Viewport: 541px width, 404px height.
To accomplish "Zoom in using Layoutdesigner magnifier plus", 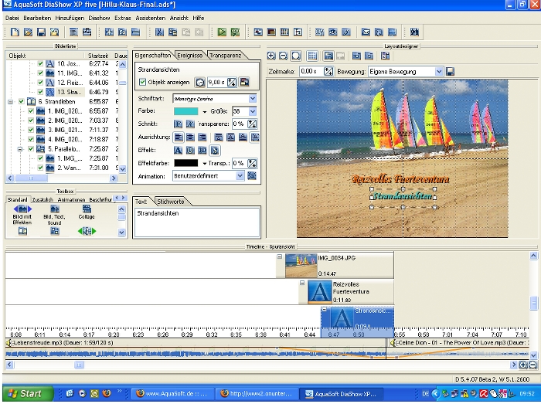I will coord(271,56).
